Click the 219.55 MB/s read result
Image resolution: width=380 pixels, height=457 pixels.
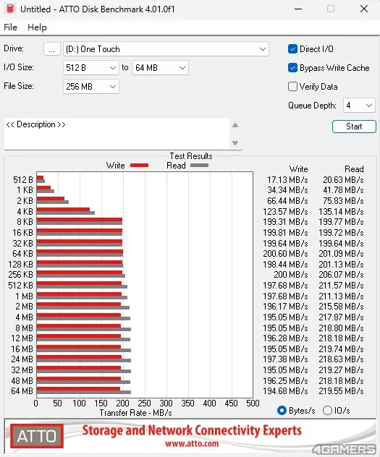[341, 391]
